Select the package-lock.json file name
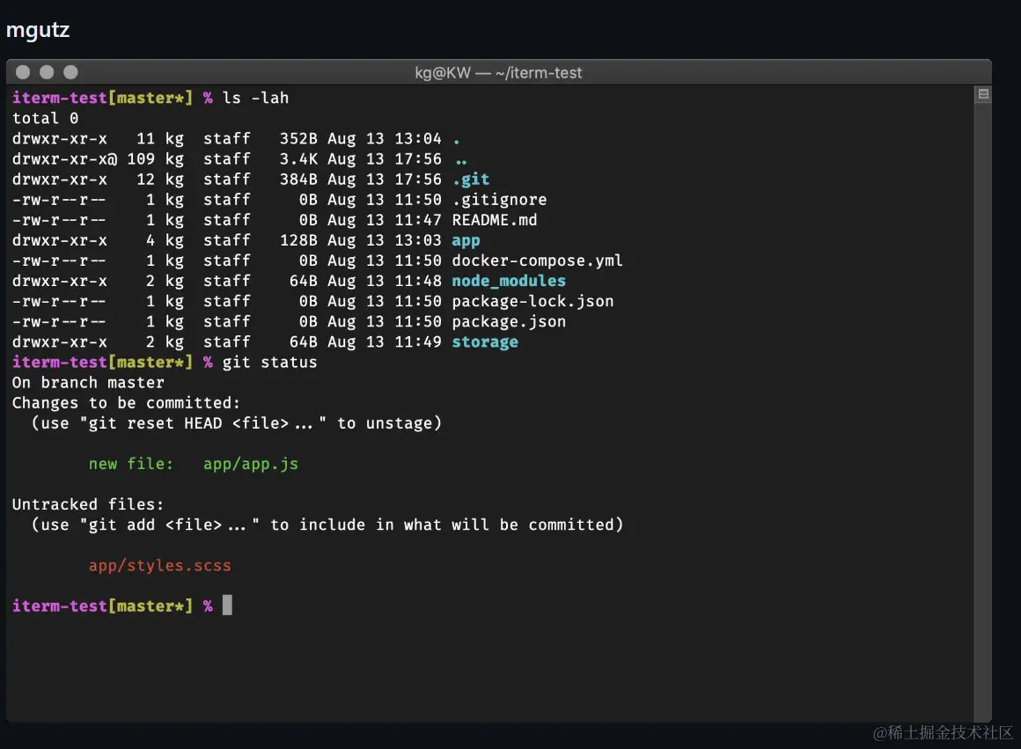The width and height of the screenshot is (1021, 749). (x=533, y=302)
